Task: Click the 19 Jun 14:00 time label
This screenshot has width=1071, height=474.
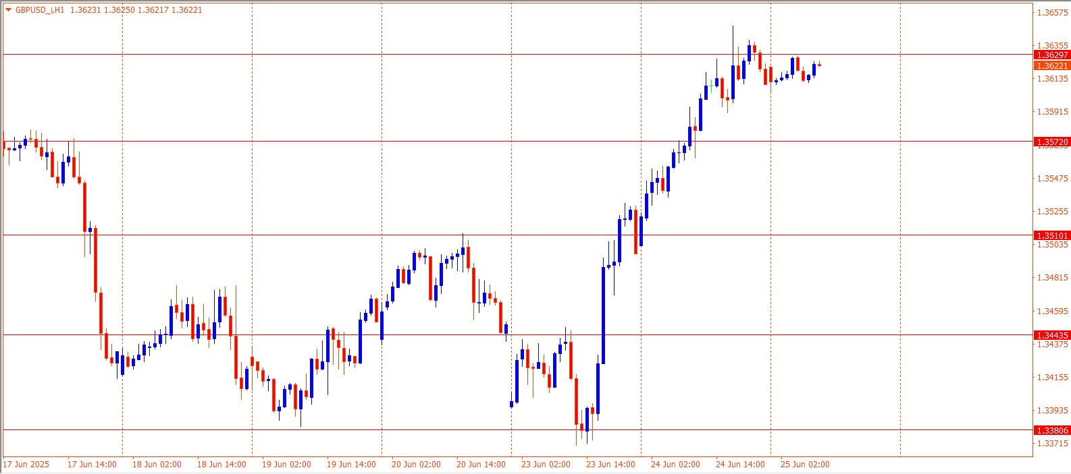Action: pyautogui.click(x=351, y=465)
